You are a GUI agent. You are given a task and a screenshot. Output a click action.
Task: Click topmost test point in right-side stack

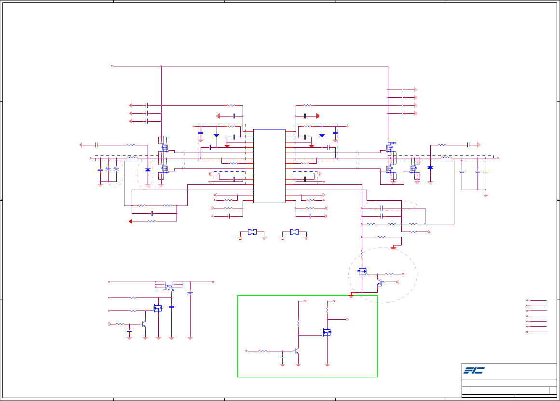coord(527,300)
